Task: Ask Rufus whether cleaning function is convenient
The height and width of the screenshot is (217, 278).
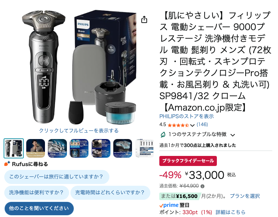Action: point(37,193)
